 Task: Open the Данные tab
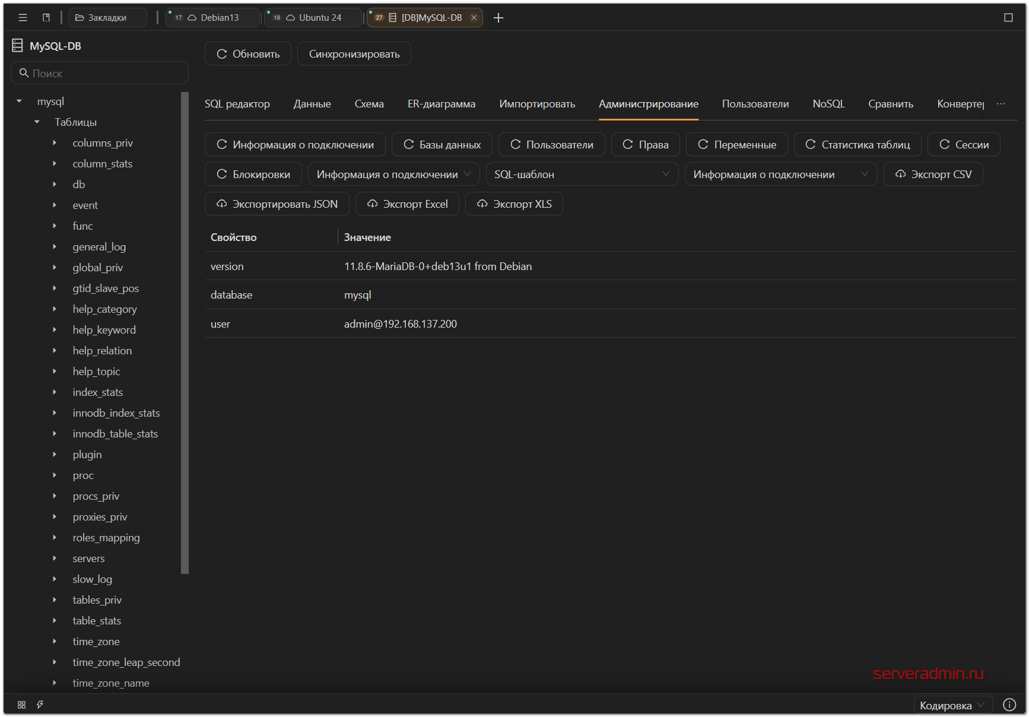pos(312,104)
